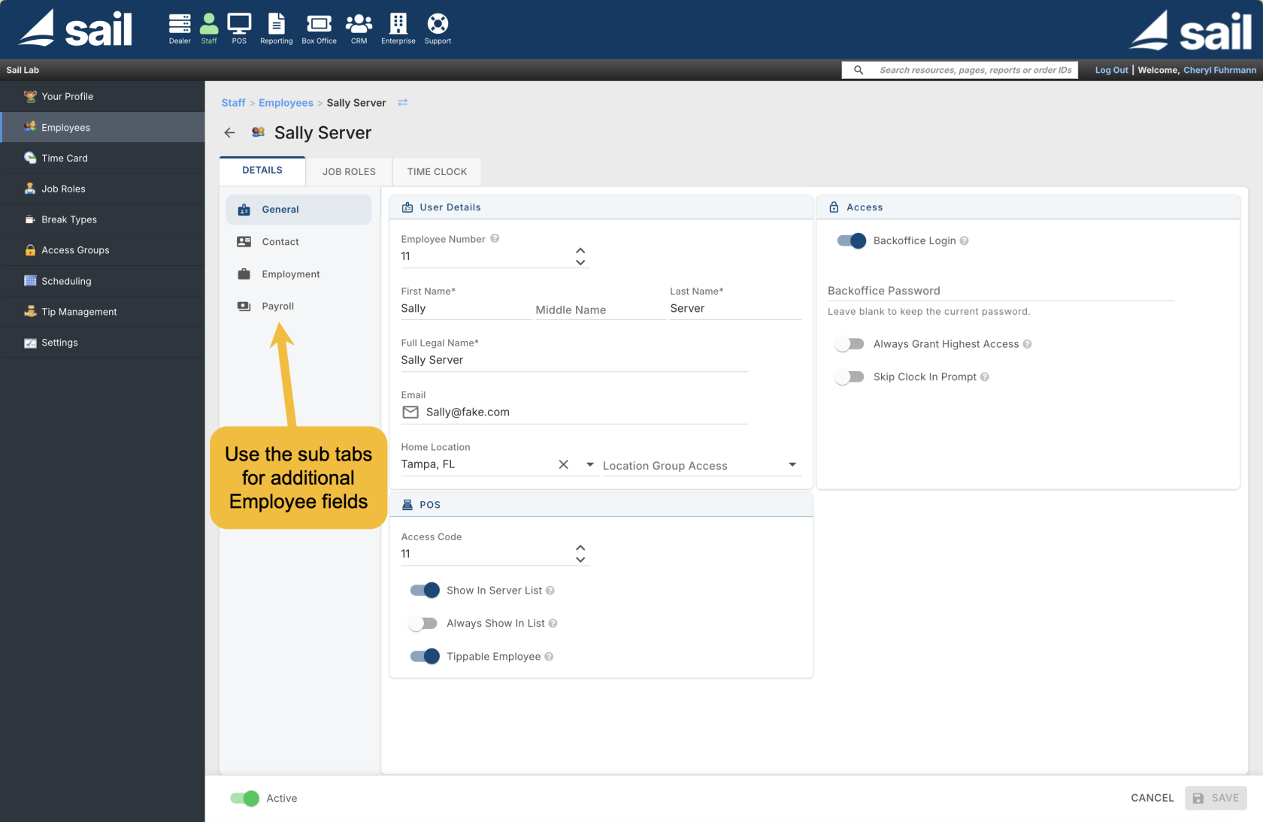Open the Staff section icon
The image size is (1263, 822).
[209, 29]
